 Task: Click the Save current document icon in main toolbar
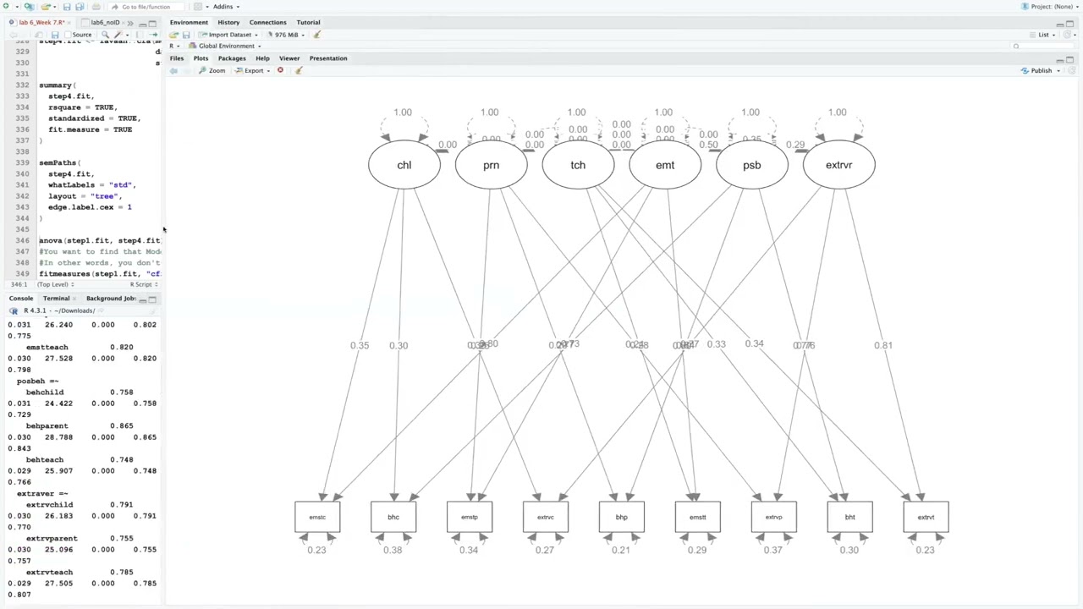[67, 7]
